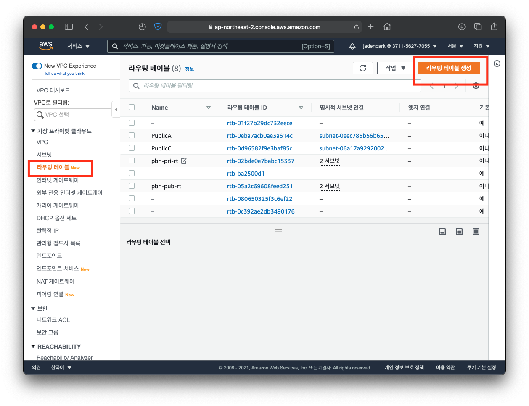Viewport: 529px width, 406px height.
Task: Collapse the 가상 프라이빗 클라우드 section
Action: 33,131
